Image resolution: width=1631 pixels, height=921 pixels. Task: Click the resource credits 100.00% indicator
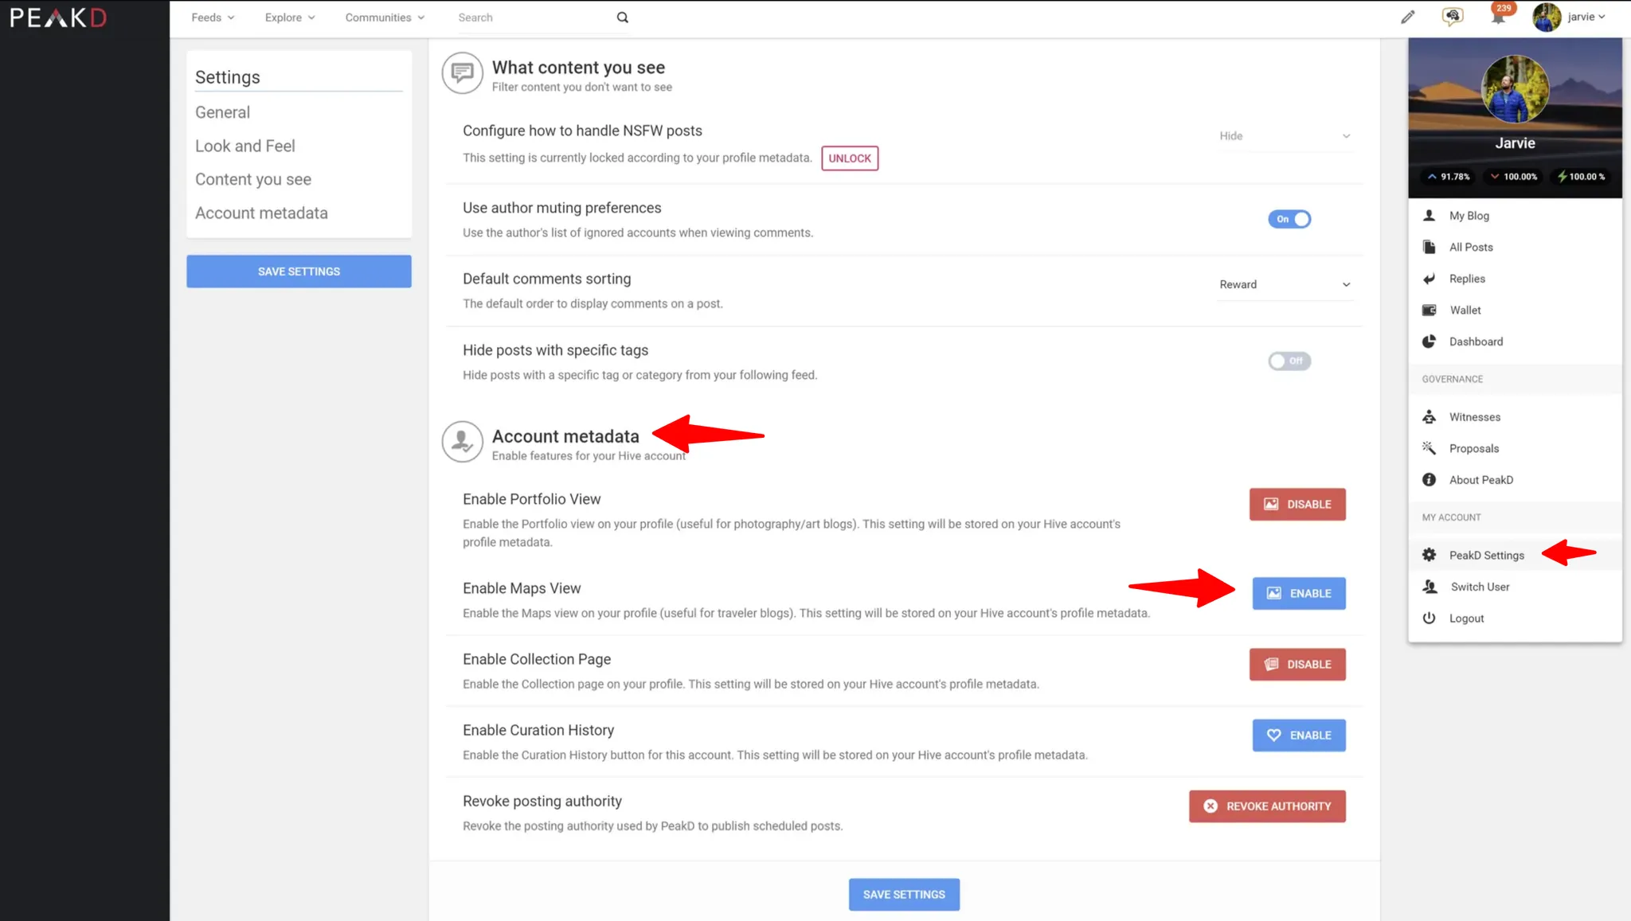pyautogui.click(x=1582, y=177)
